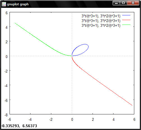Minimize the gnuplot graph window
The width and height of the screenshot is (141, 130).
click(x=116, y=3)
